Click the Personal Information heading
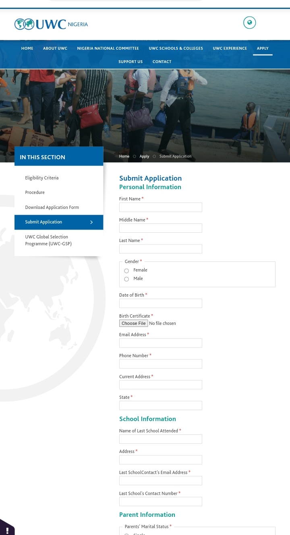Screen dimensions: 290x535 [x=150, y=187]
